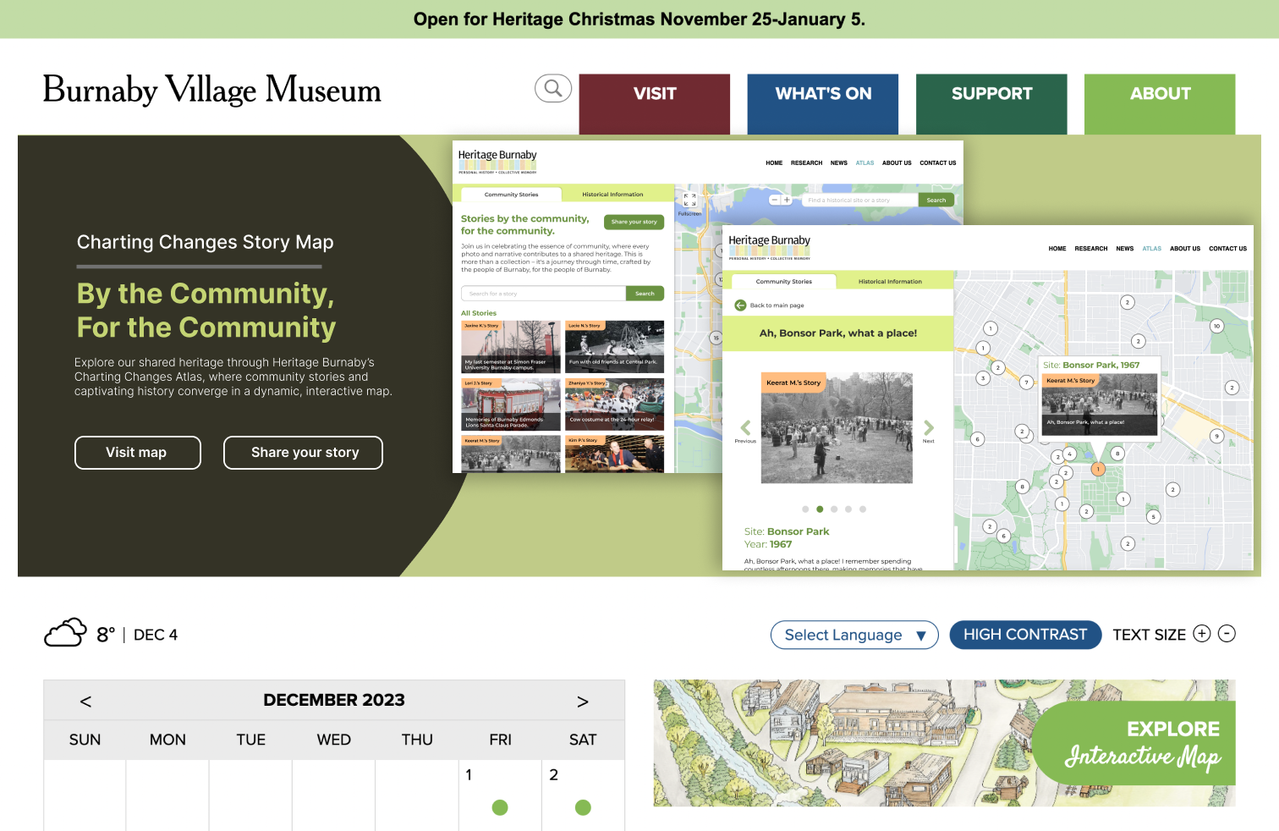This screenshot has width=1279, height=831.
Task: Open the Explore Interactive Map banner
Action: 944,743
